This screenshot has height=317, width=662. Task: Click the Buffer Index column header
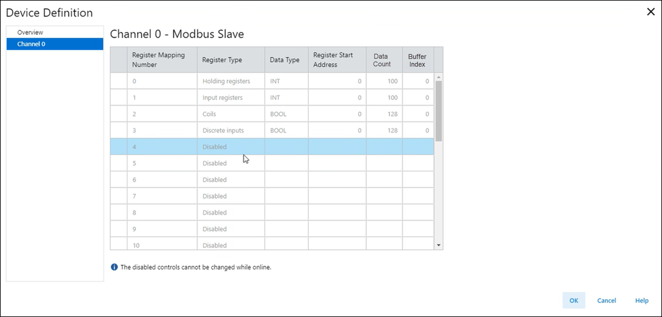(417, 60)
